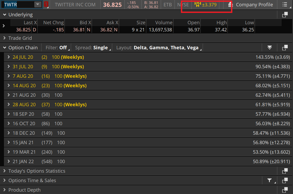The image size is (293, 194).
Task: Expand Today's Options Statistics section
Action: 5,171
